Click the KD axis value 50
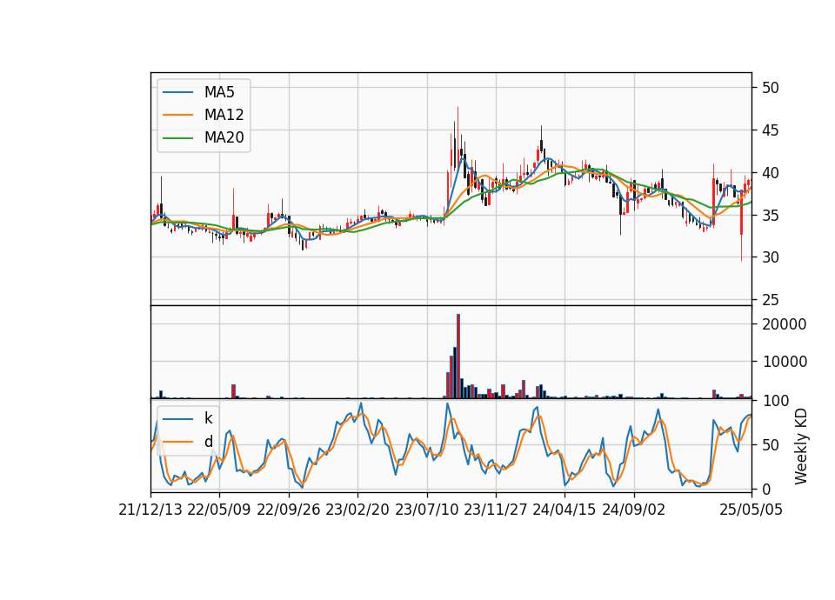Image resolution: width=835 pixels, height=600 pixels. (x=770, y=444)
